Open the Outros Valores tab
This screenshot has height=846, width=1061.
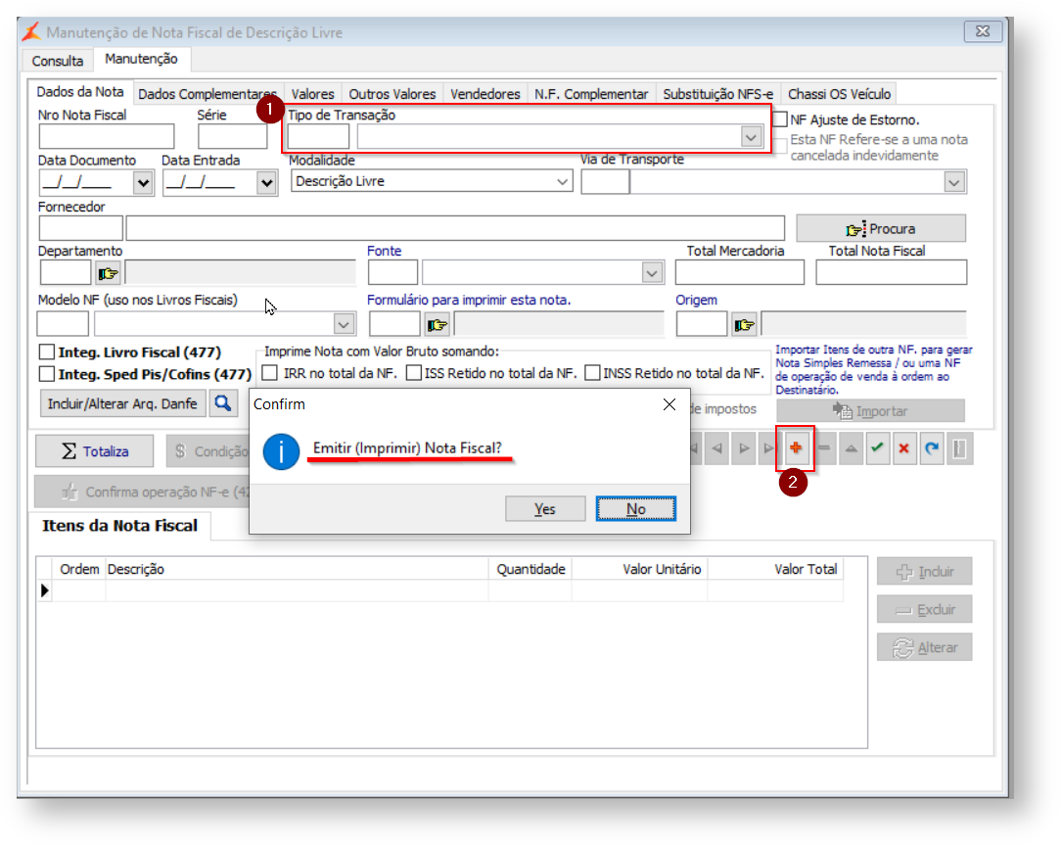pyautogui.click(x=392, y=94)
